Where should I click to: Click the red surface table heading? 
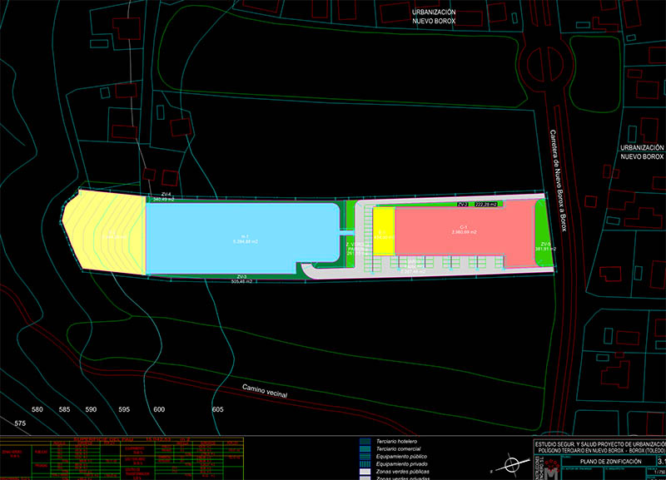point(132,440)
